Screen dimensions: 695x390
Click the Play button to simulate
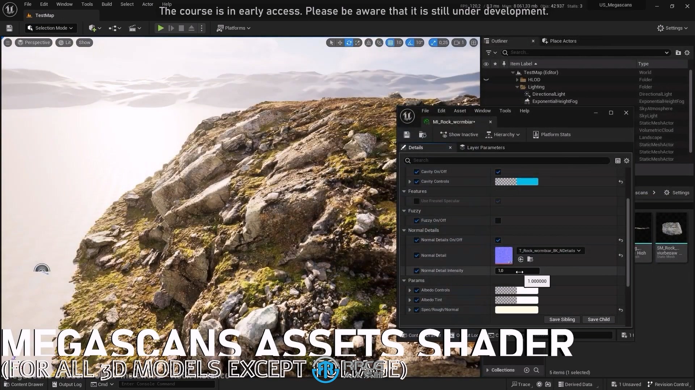tap(160, 27)
